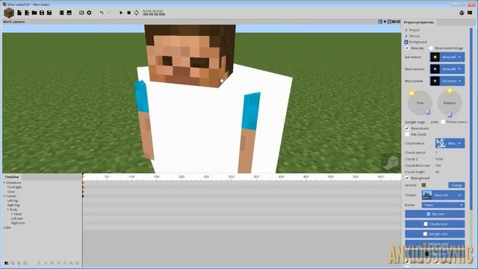
Task: Click the Clouds color button
Action: (435, 224)
